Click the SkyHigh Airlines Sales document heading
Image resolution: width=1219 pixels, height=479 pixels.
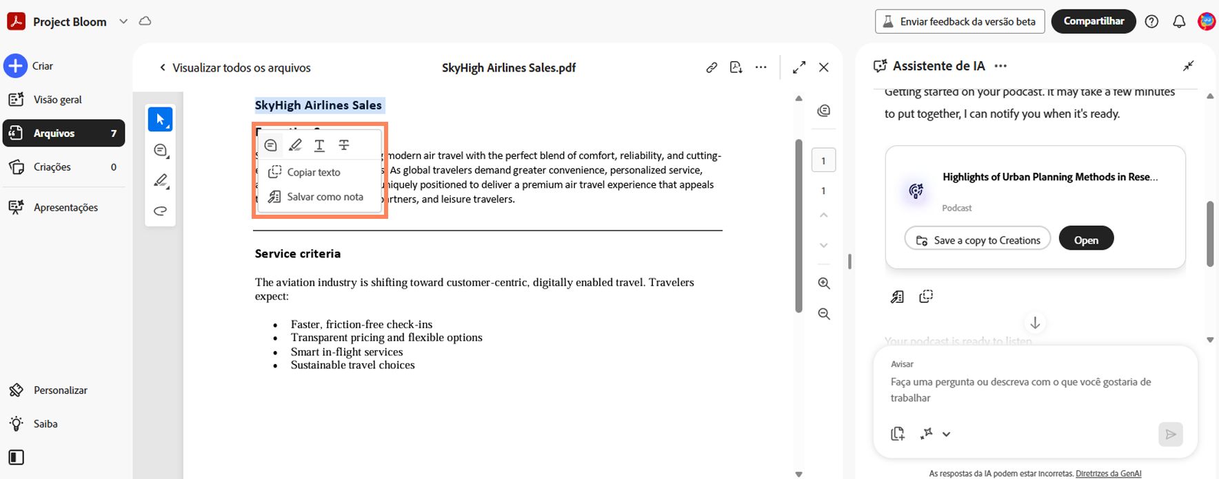(318, 105)
